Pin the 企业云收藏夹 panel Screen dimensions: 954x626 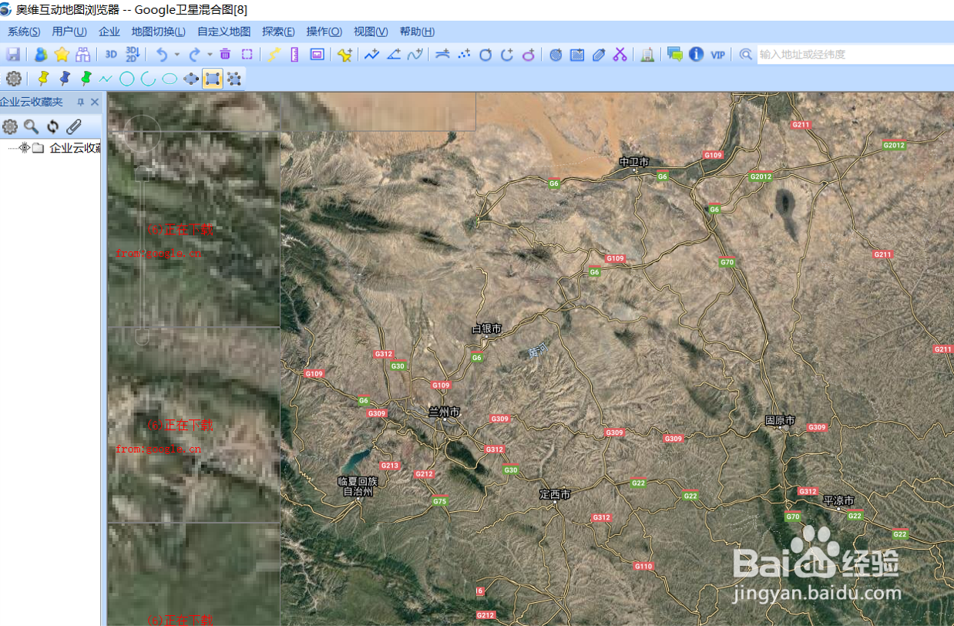click(80, 103)
